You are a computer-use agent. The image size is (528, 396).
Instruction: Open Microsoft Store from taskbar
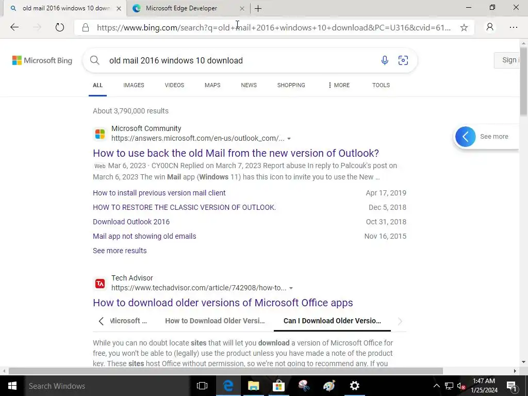click(x=279, y=386)
